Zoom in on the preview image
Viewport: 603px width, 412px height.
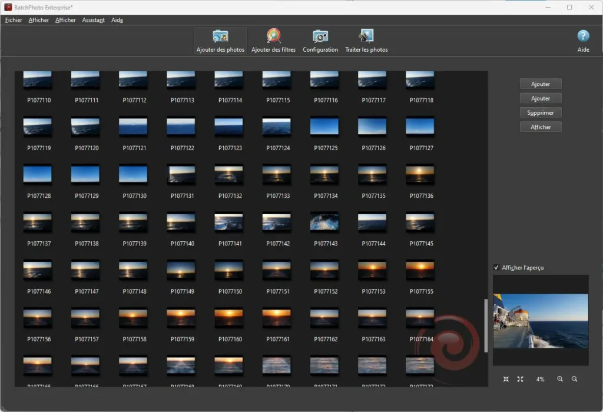coord(560,380)
